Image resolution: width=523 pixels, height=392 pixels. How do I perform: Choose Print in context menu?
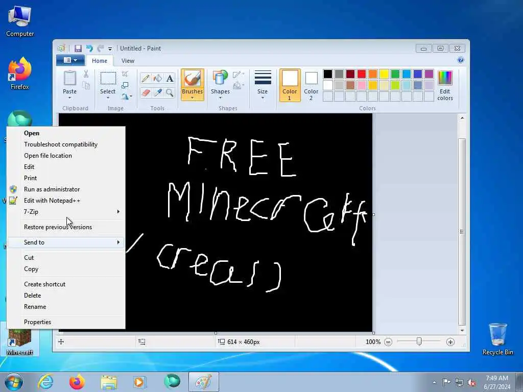66,178
